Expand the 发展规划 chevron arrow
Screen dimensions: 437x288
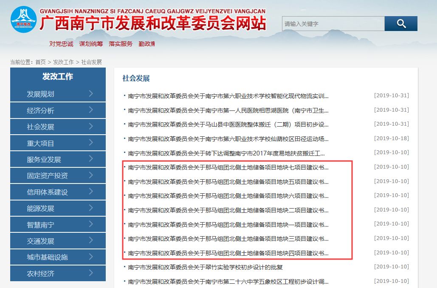click(91, 93)
